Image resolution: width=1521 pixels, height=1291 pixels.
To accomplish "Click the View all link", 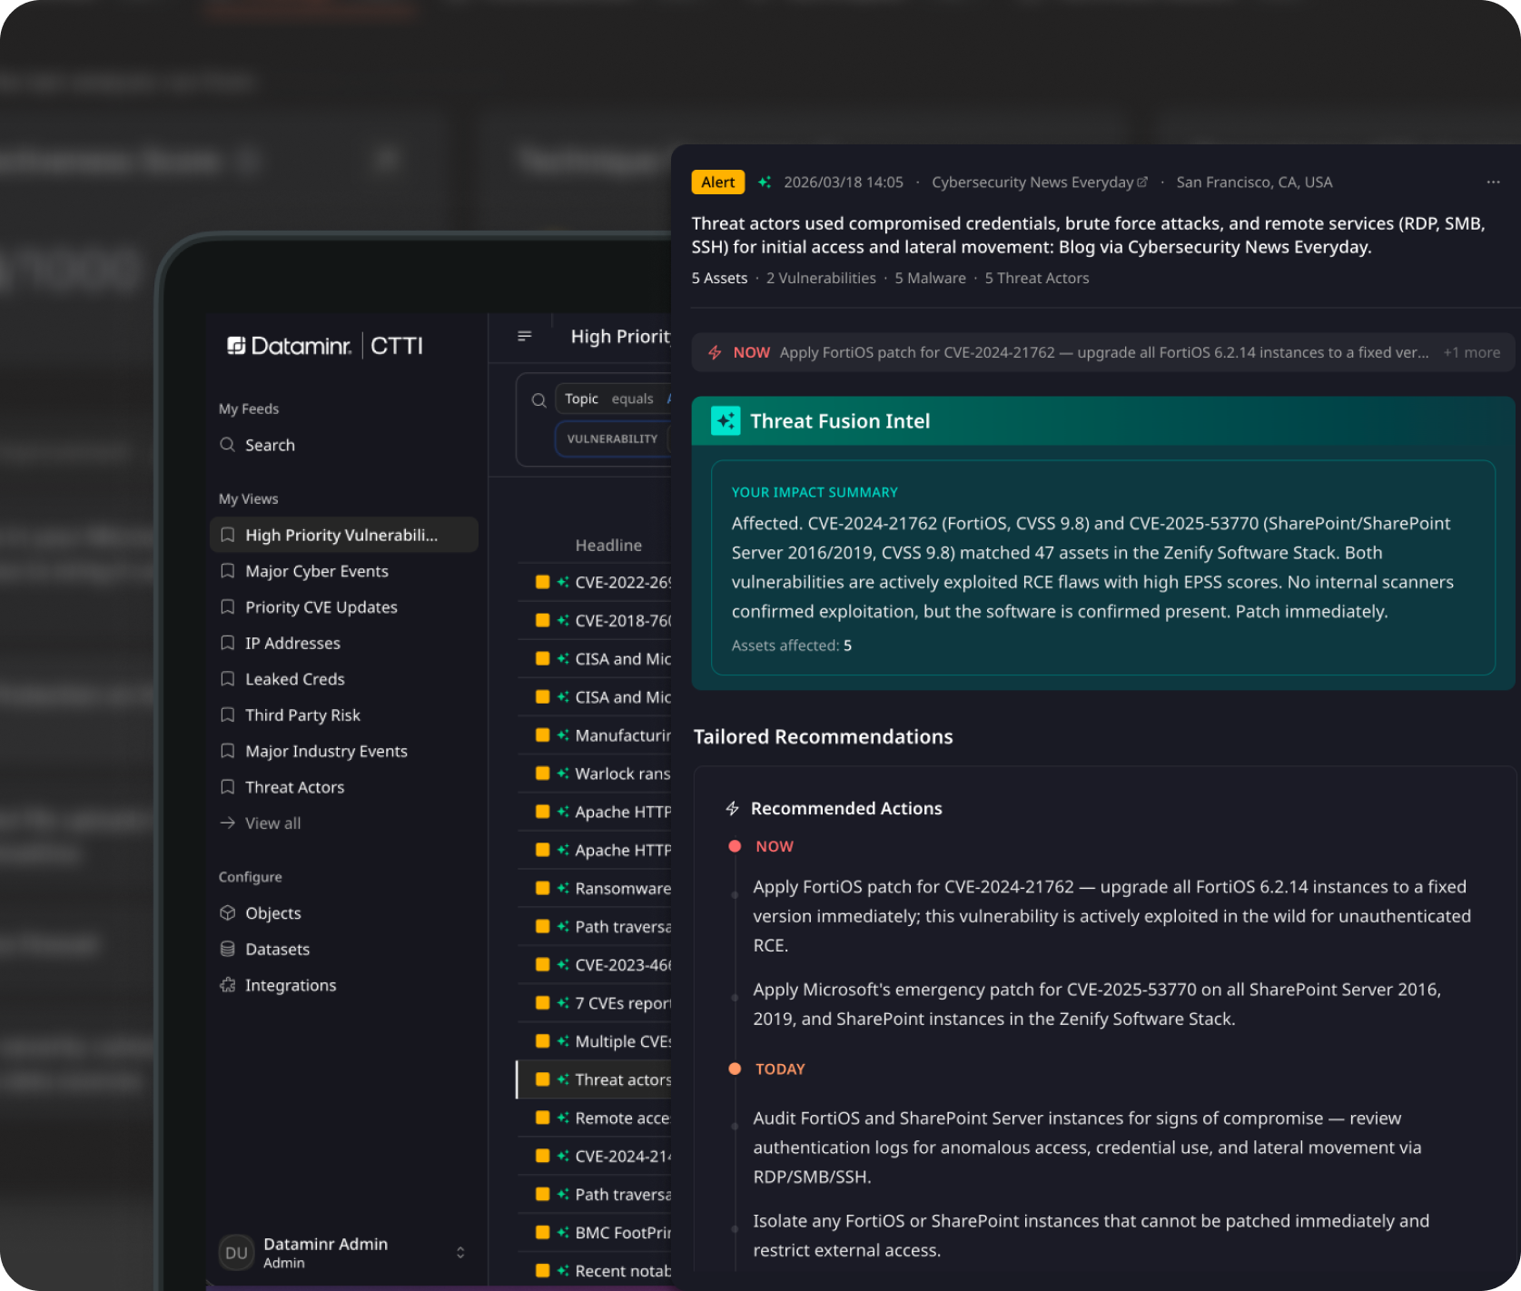I will pyautogui.click(x=272, y=823).
